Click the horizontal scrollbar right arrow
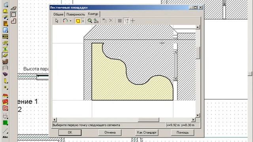The height and width of the screenshot is (142, 253). pos(193,120)
